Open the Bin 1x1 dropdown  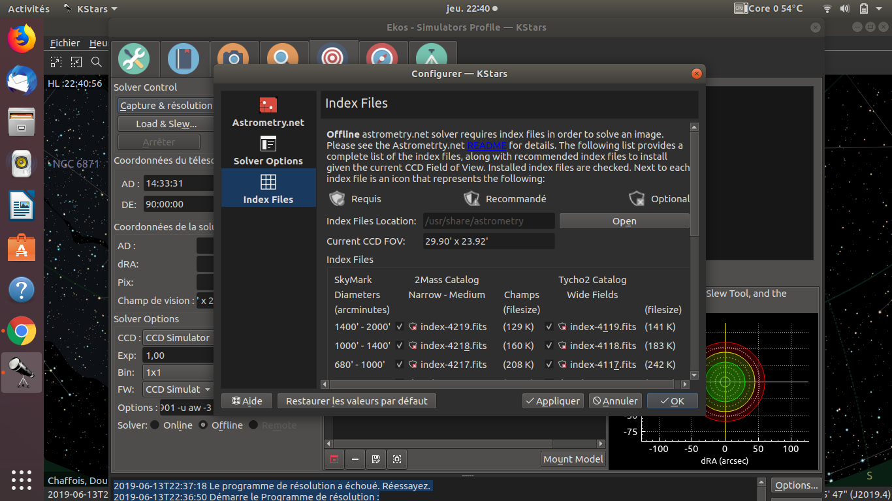pos(178,372)
